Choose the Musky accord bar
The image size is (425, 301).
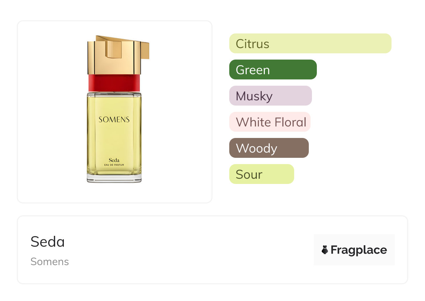click(x=270, y=96)
